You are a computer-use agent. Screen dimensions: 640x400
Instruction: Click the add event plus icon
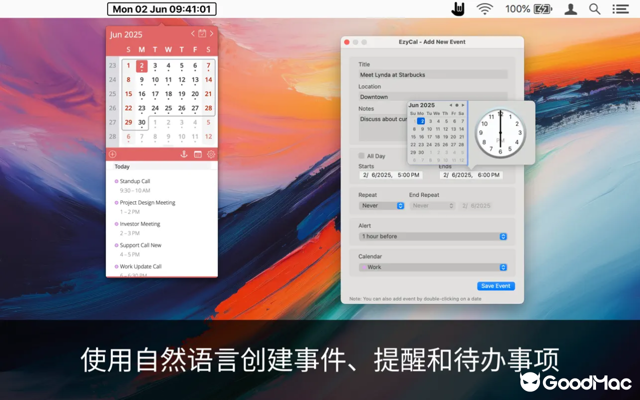pyautogui.click(x=112, y=154)
